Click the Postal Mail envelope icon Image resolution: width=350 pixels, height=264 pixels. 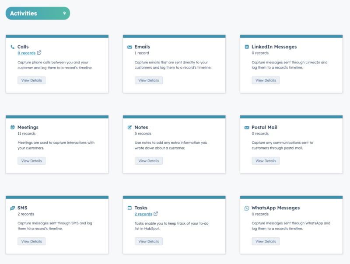[247, 128]
